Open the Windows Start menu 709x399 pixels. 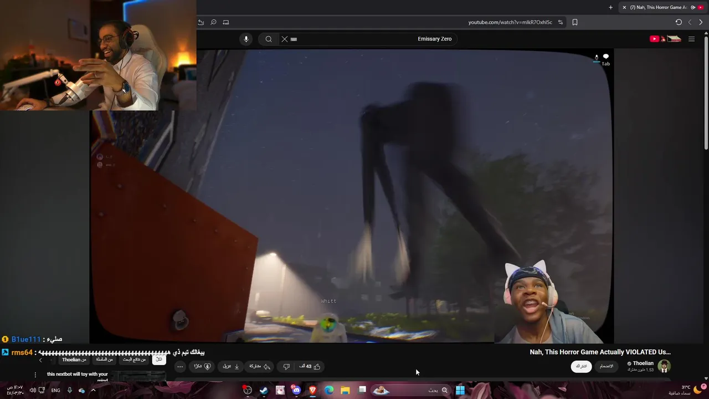460,390
